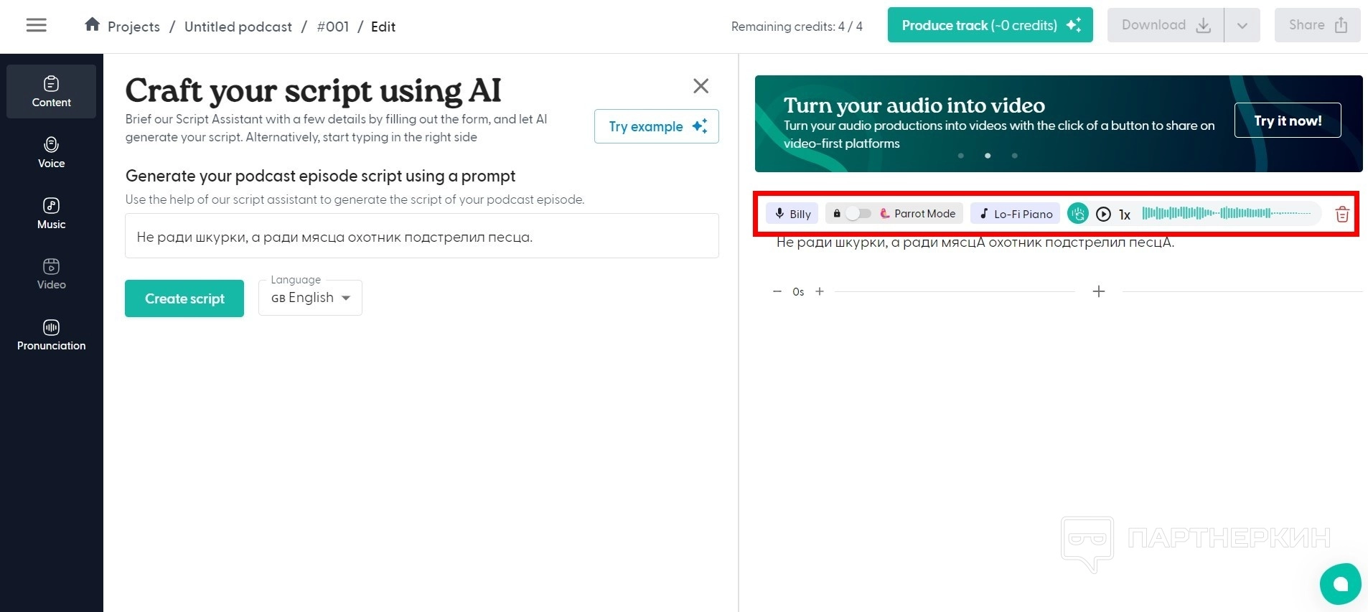
Task: Open the Pronunciation sidebar panel
Action: pyautogui.click(x=51, y=335)
